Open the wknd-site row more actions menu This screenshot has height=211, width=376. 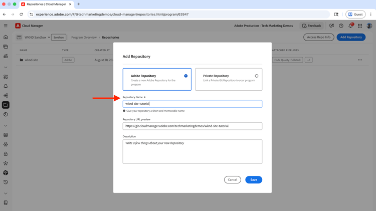(360, 60)
